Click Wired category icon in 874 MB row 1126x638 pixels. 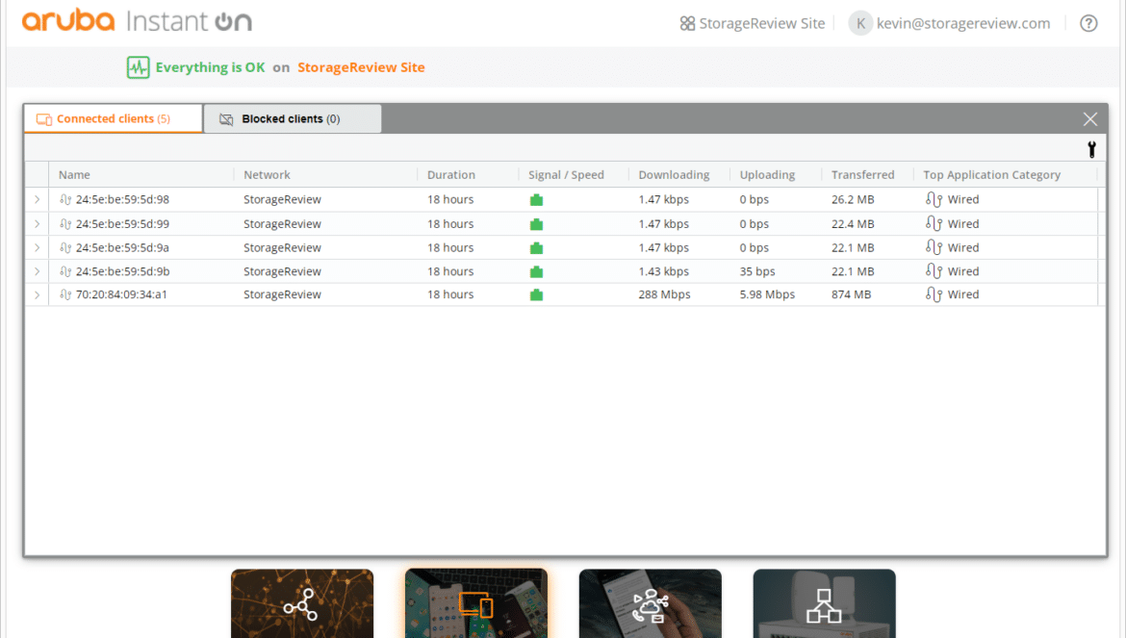point(934,294)
